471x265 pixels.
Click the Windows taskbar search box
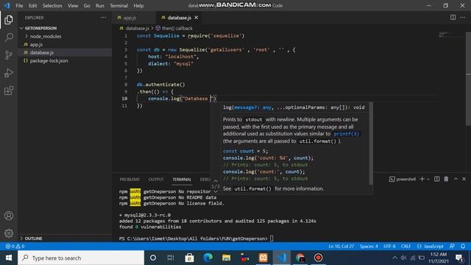tap(81, 258)
